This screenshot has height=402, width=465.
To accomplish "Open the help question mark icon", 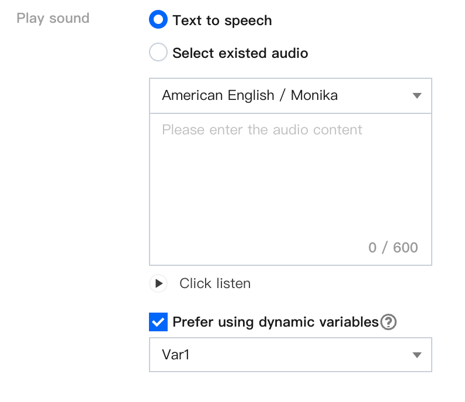I will 388,322.
